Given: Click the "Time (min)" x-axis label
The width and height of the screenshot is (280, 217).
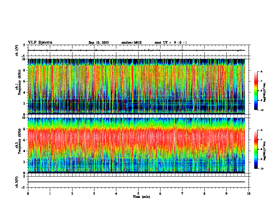Looking at the screenshot, I should (x=141, y=197).
